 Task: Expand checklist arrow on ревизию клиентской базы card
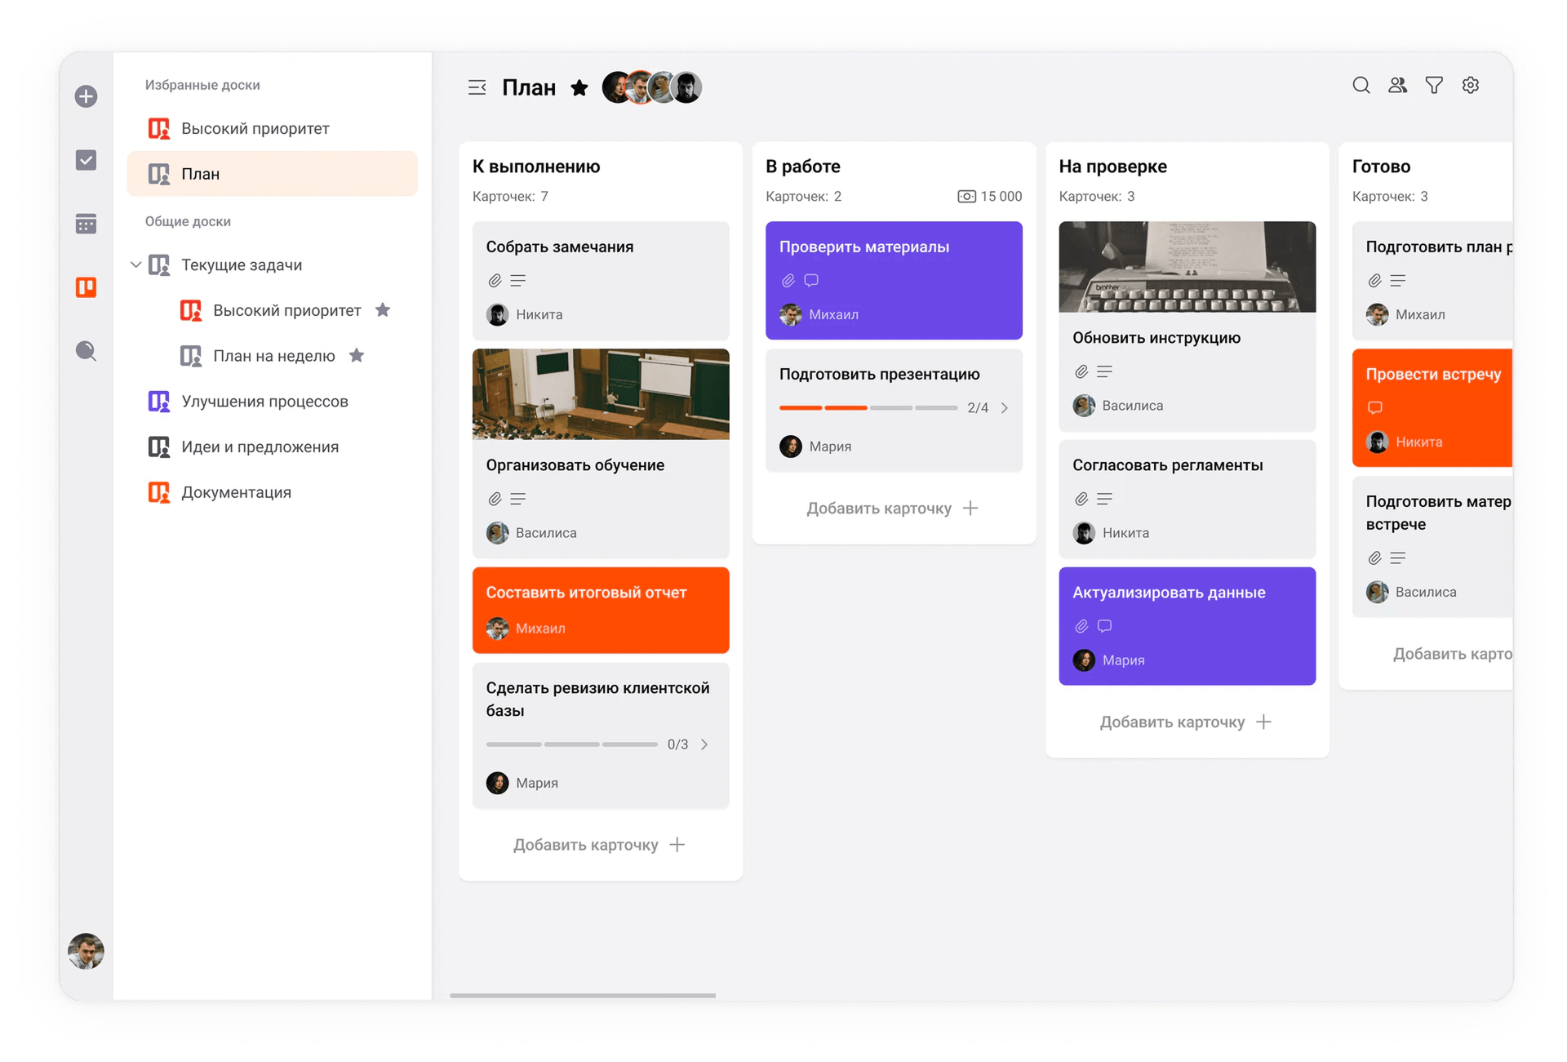(704, 744)
